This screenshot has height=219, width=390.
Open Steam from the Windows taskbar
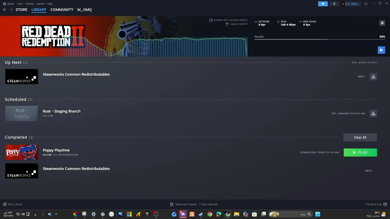click(x=201, y=214)
